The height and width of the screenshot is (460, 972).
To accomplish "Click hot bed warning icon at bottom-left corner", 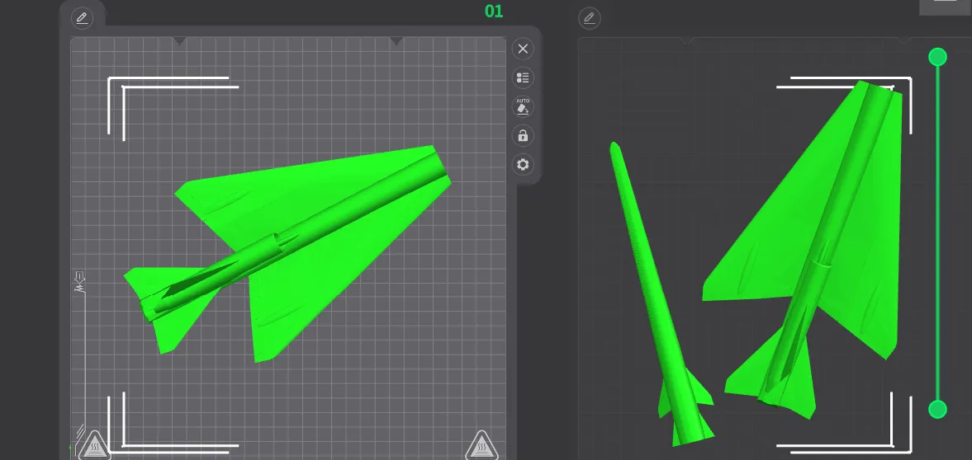I will [95, 444].
